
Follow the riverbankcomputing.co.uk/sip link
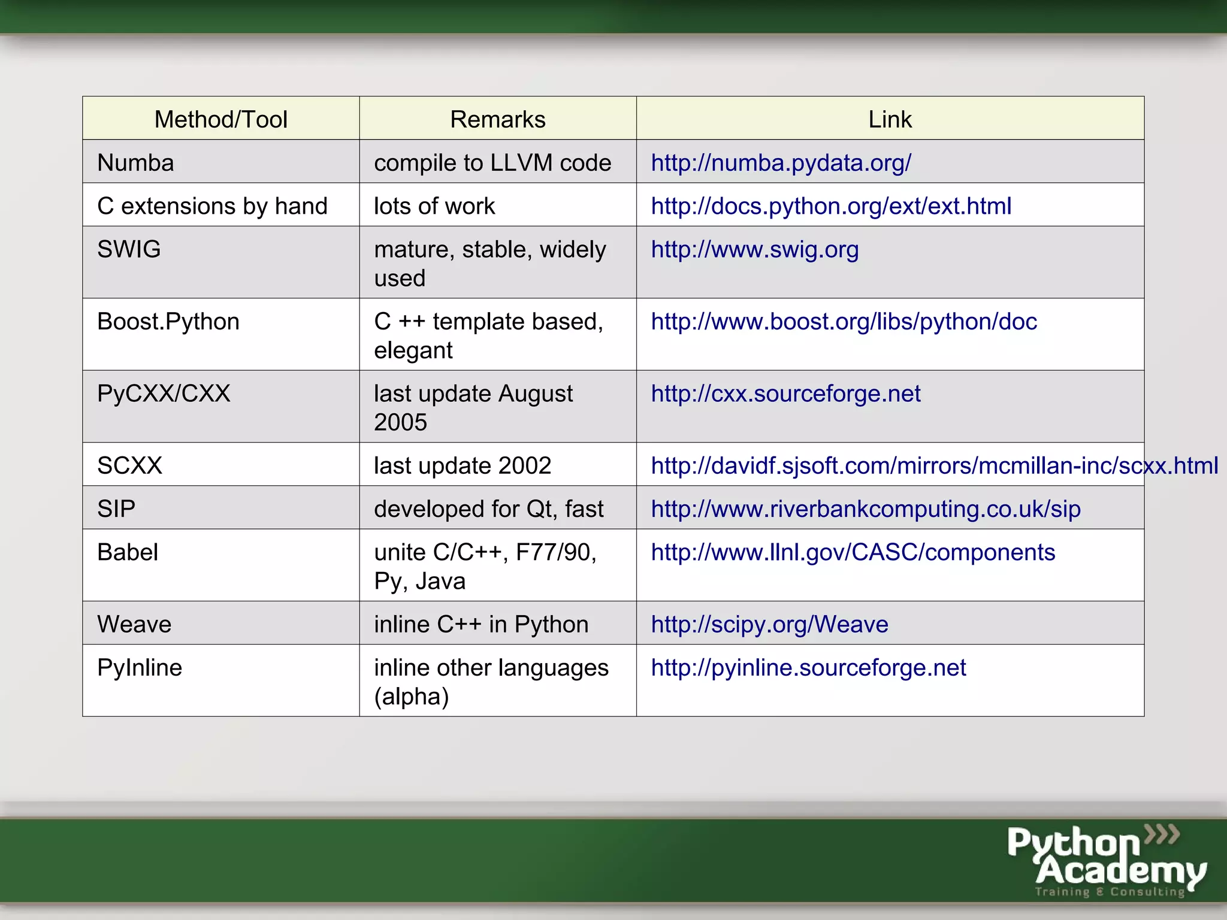[x=866, y=509]
